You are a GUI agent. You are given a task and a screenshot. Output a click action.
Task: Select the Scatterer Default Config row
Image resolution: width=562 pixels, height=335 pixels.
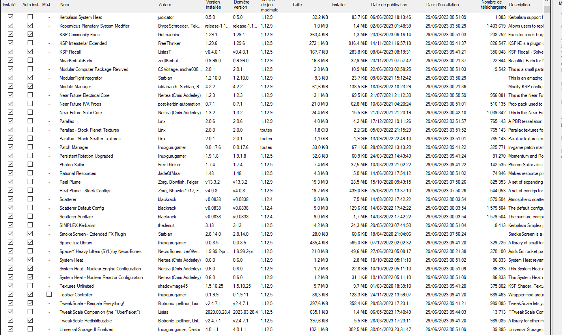click(x=82, y=208)
